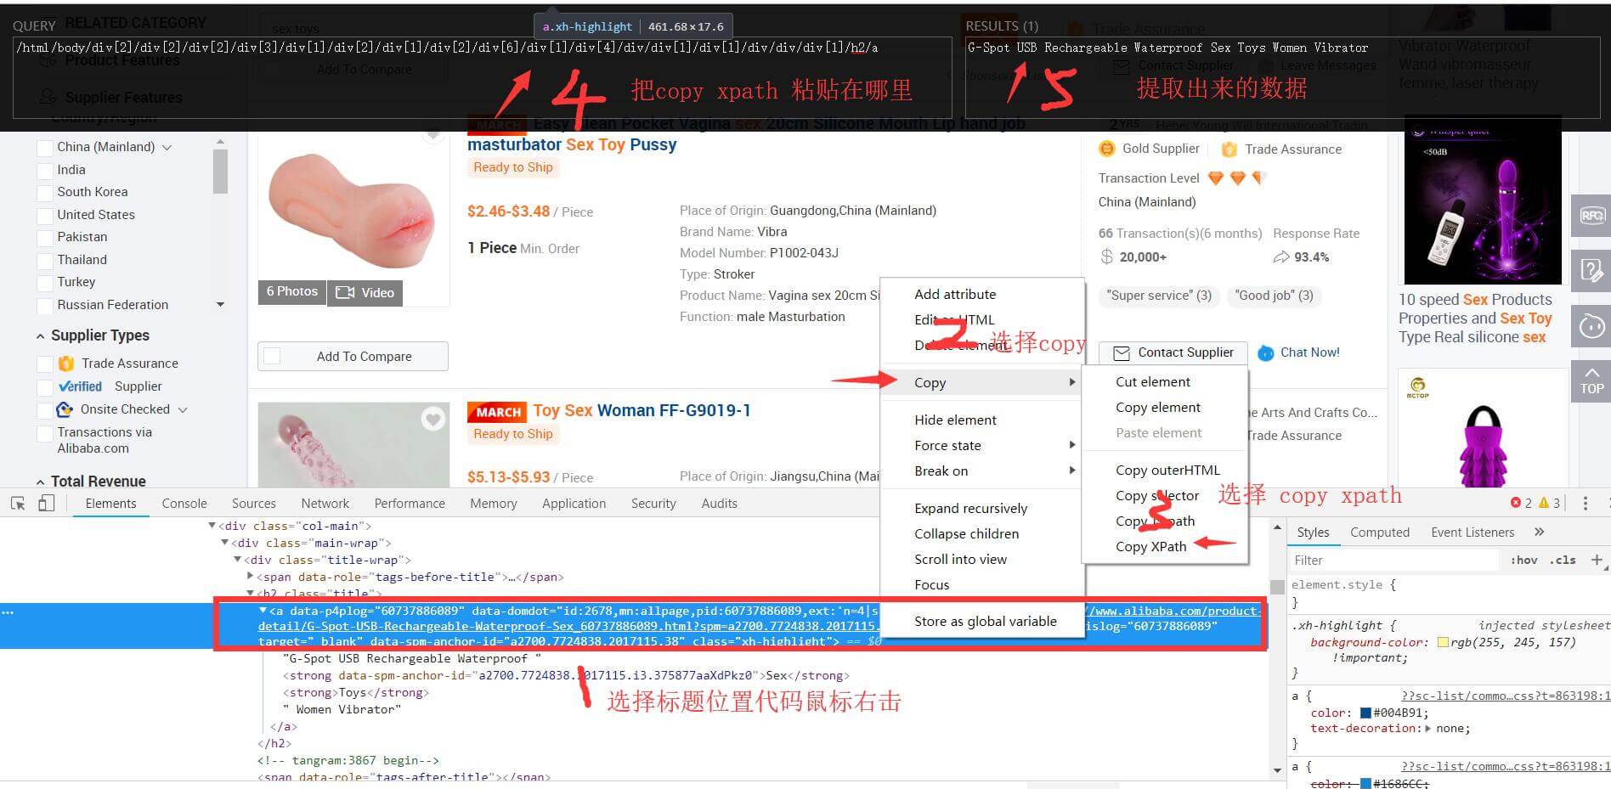The width and height of the screenshot is (1611, 789).
Task: Show more Styles pane tabs chevron
Action: (x=1539, y=533)
